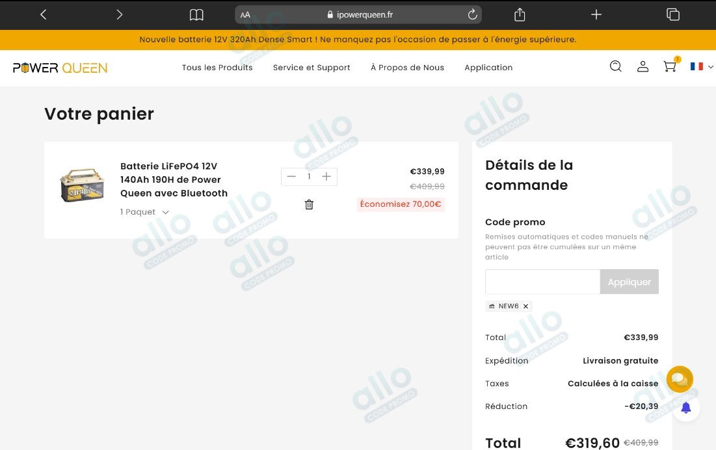
Task: Click the quantity value field
Action: [x=309, y=177]
